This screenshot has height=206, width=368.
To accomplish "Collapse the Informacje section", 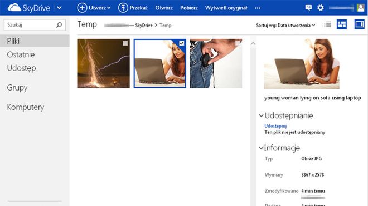I will pyautogui.click(x=261, y=148).
